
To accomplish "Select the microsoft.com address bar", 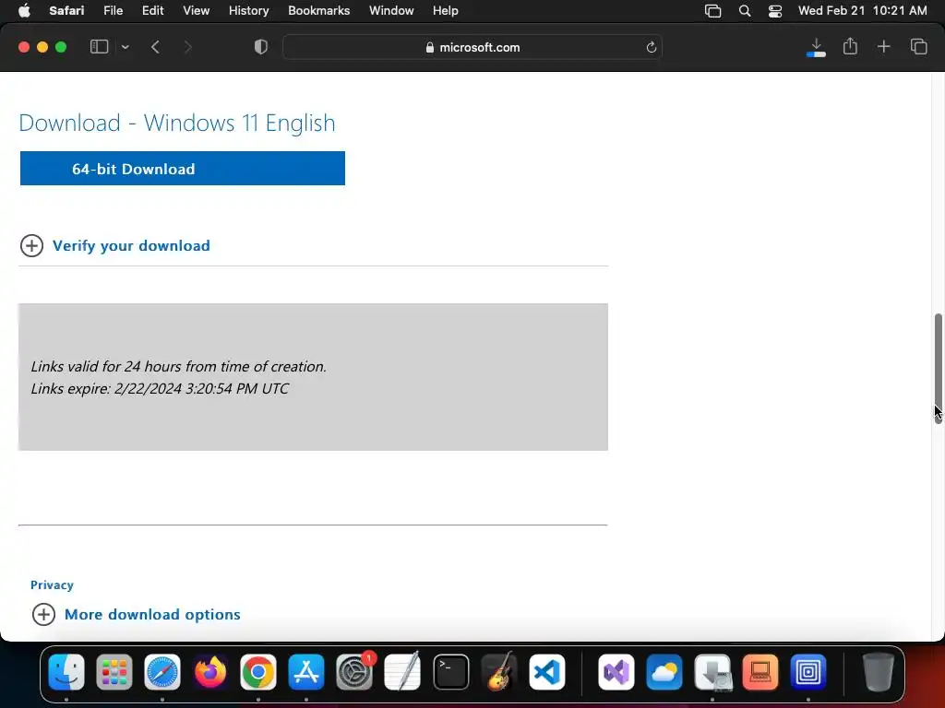I will click(x=472, y=47).
